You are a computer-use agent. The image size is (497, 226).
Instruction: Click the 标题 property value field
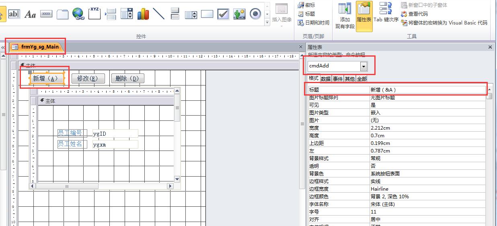[x=427, y=90]
